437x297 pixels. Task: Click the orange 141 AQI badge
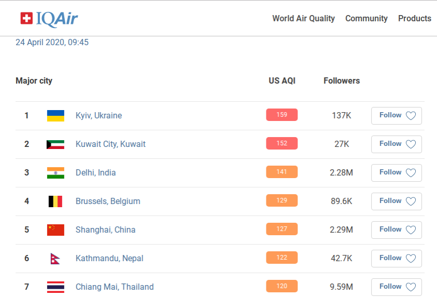tap(281, 172)
